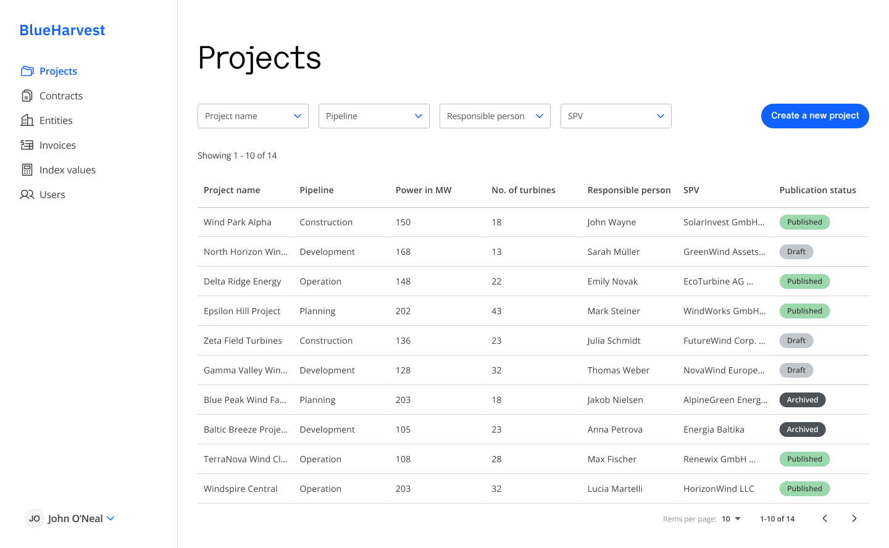This screenshot has width=889, height=548.
Task: Go to next page using right arrow
Action: [854, 518]
